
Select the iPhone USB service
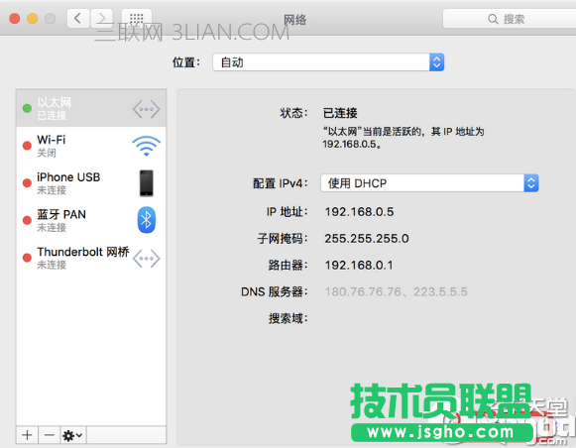point(91,183)
